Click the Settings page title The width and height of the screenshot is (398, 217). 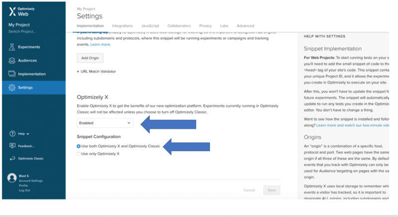click(90, 16)
